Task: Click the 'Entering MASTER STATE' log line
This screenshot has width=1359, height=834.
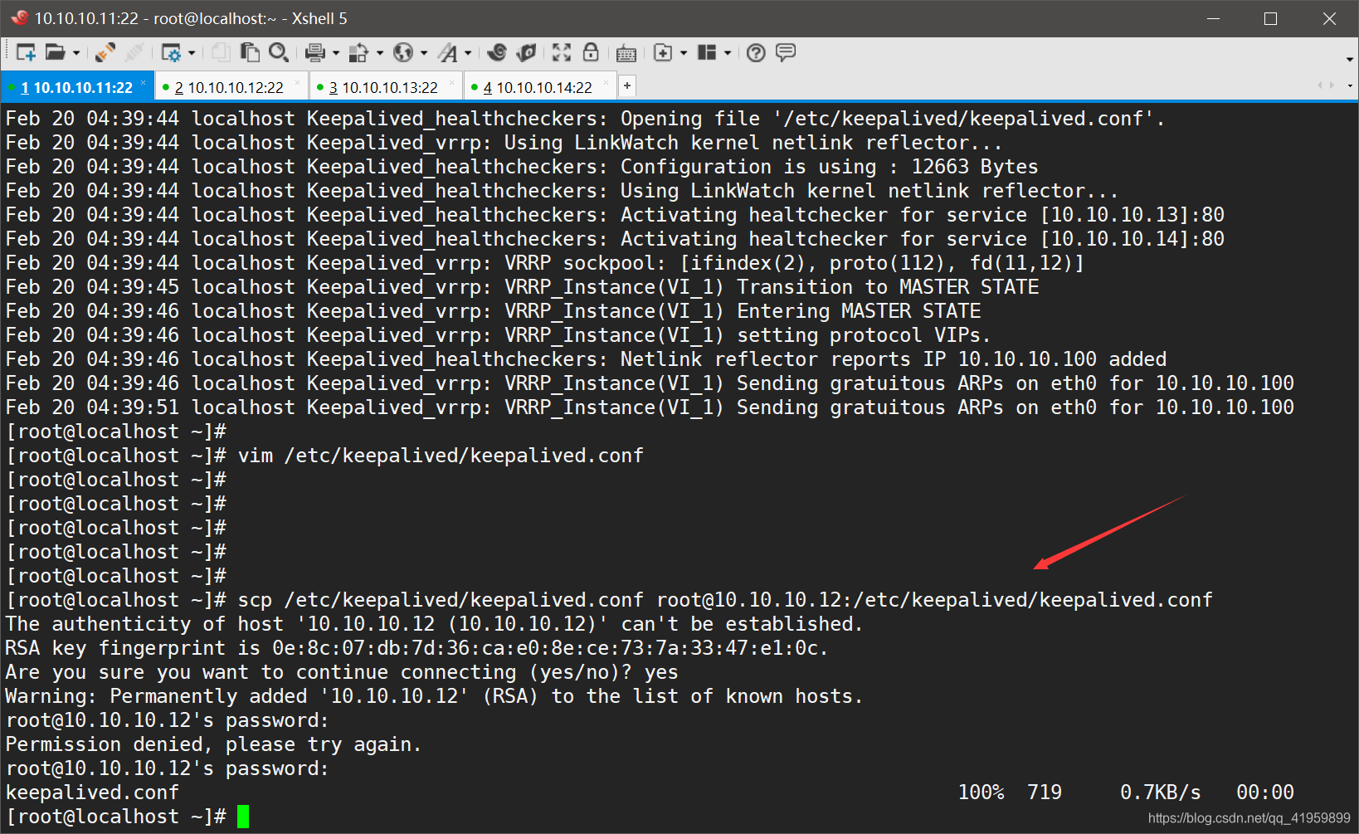Action: [x=493, y=311]
